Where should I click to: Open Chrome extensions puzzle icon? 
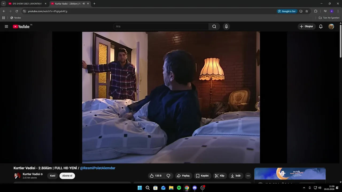click(316, 11)
